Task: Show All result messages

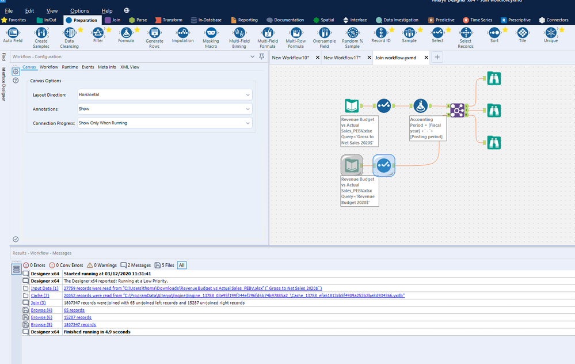Action: point(181,265)
